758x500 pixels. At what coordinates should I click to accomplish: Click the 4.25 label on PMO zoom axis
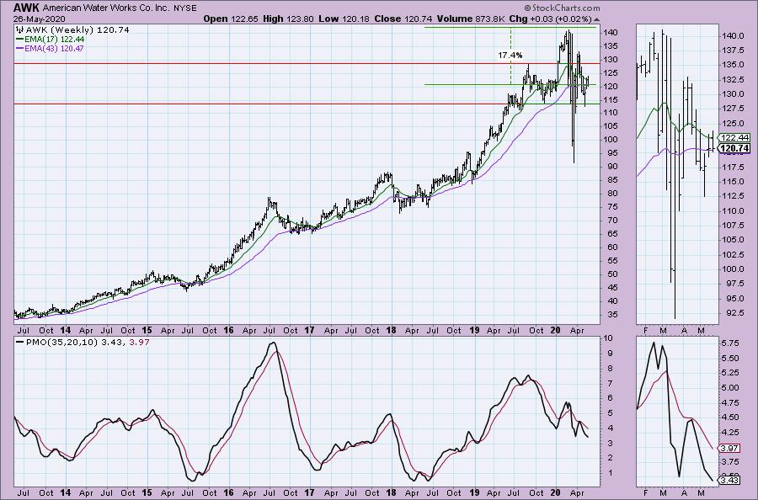[730, 433]
